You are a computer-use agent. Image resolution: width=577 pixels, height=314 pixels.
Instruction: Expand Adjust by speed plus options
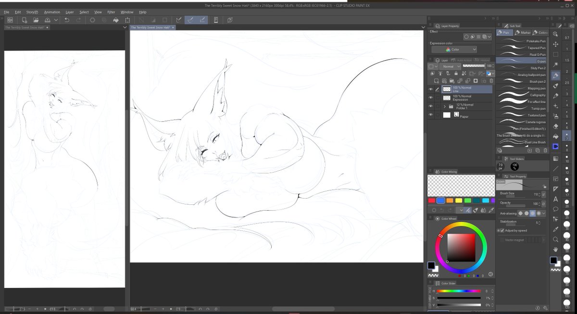click(498, 230)
